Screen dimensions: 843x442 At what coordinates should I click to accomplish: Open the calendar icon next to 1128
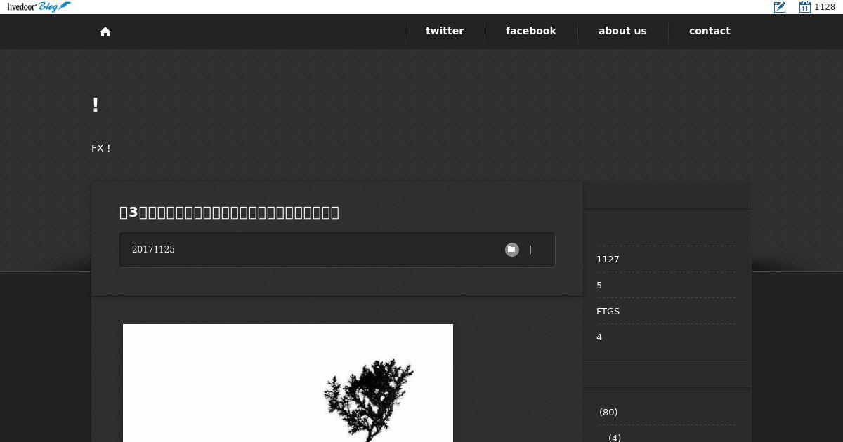coord(805,7)
